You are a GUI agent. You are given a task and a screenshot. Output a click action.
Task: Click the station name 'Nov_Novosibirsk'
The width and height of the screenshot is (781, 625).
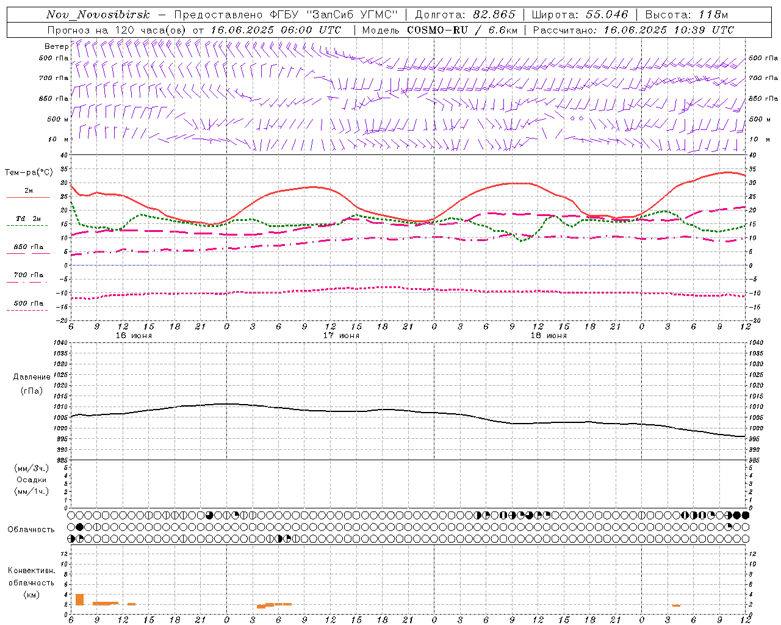point(98,15)
